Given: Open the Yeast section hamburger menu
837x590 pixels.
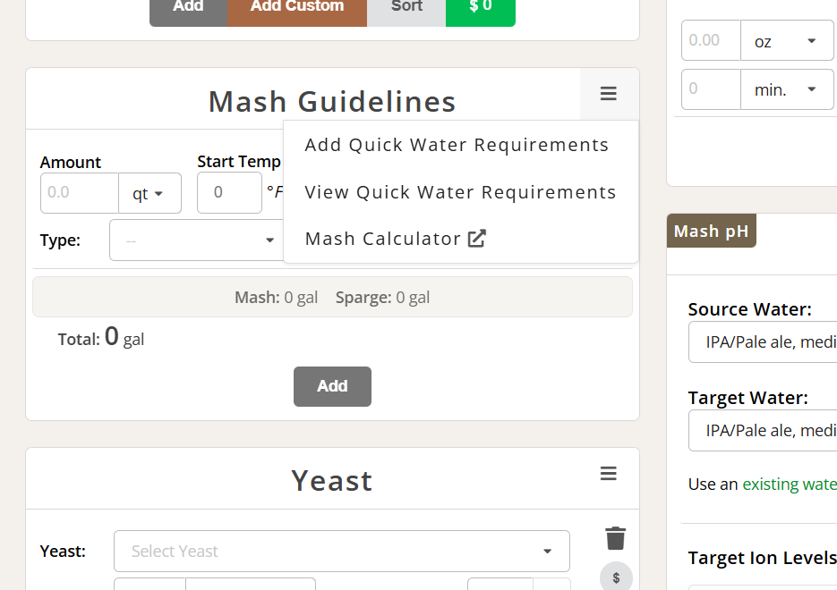Looking at the screenshot, I should (609, 473).
